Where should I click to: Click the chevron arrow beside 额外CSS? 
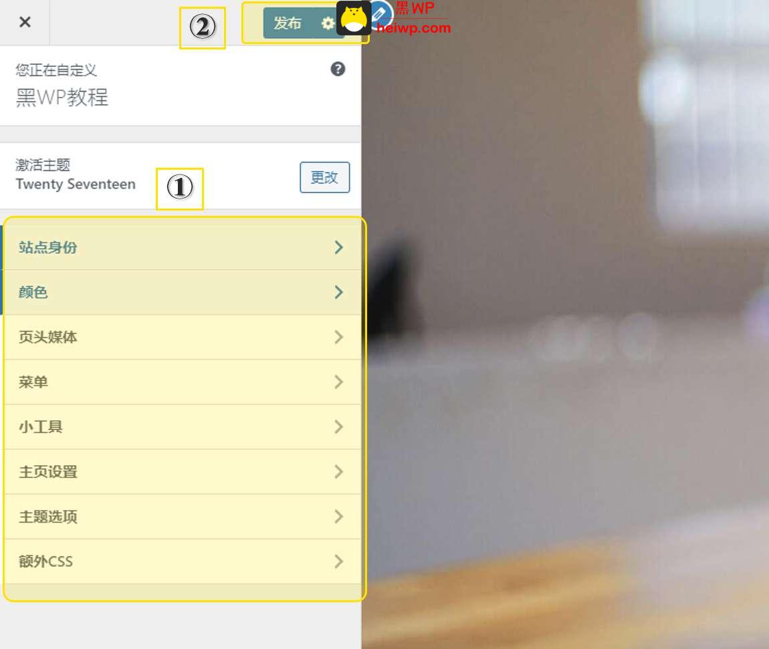coord(338,561)
